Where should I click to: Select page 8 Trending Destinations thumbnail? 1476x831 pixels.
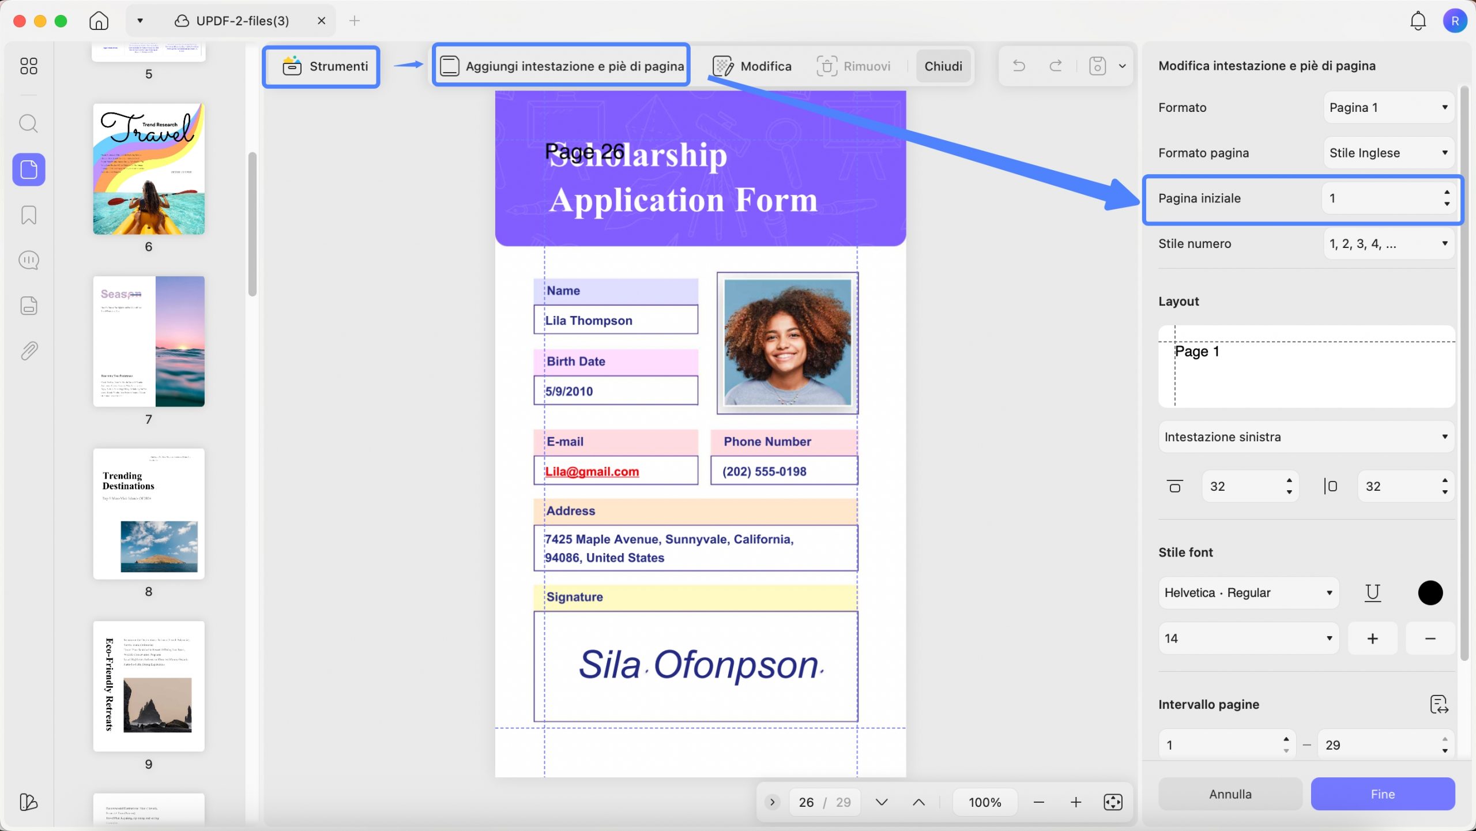149,514
